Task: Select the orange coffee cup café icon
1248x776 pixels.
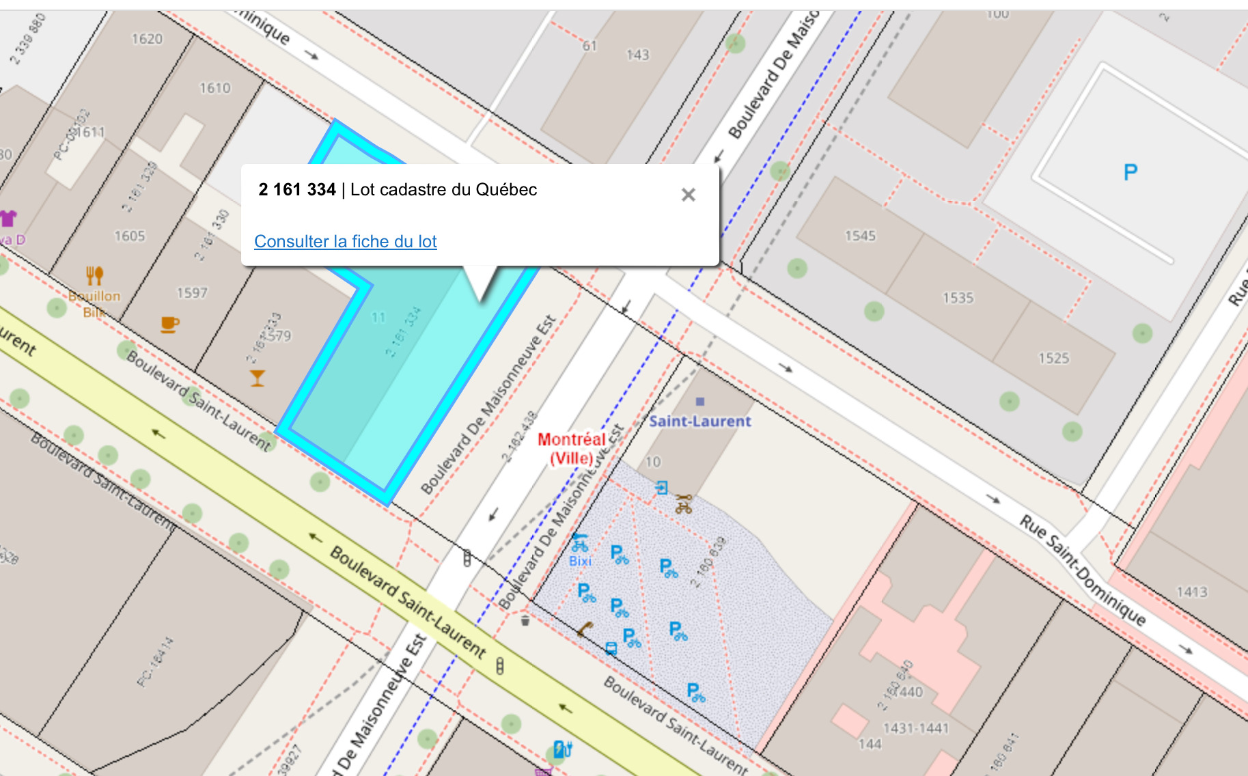Action: [x=169, y=324]
